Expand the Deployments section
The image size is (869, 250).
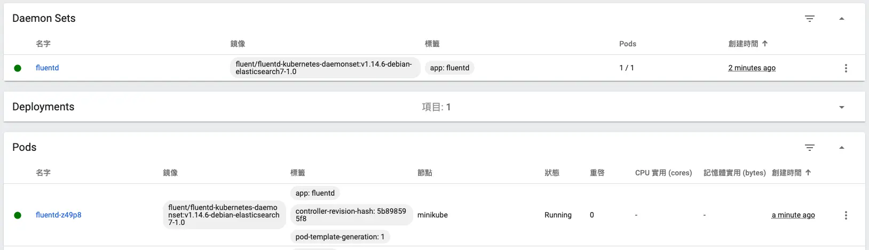842,107
